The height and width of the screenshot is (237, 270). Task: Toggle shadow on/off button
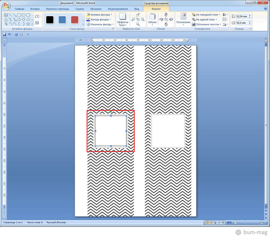click(138, 19)
